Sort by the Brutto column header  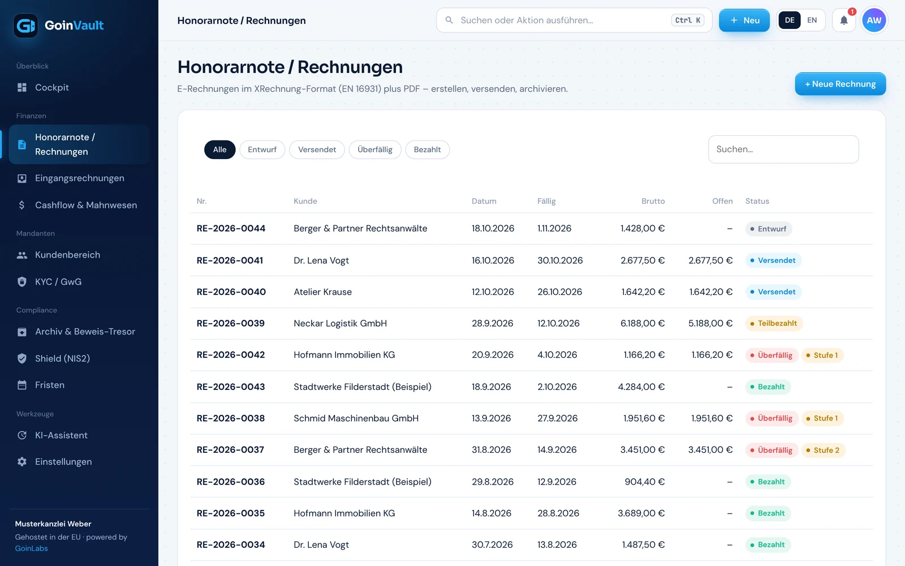click(x=653, y=201)
